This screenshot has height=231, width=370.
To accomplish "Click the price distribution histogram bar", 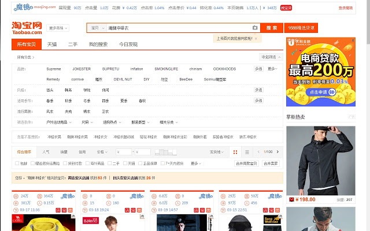I will (166, 152).
